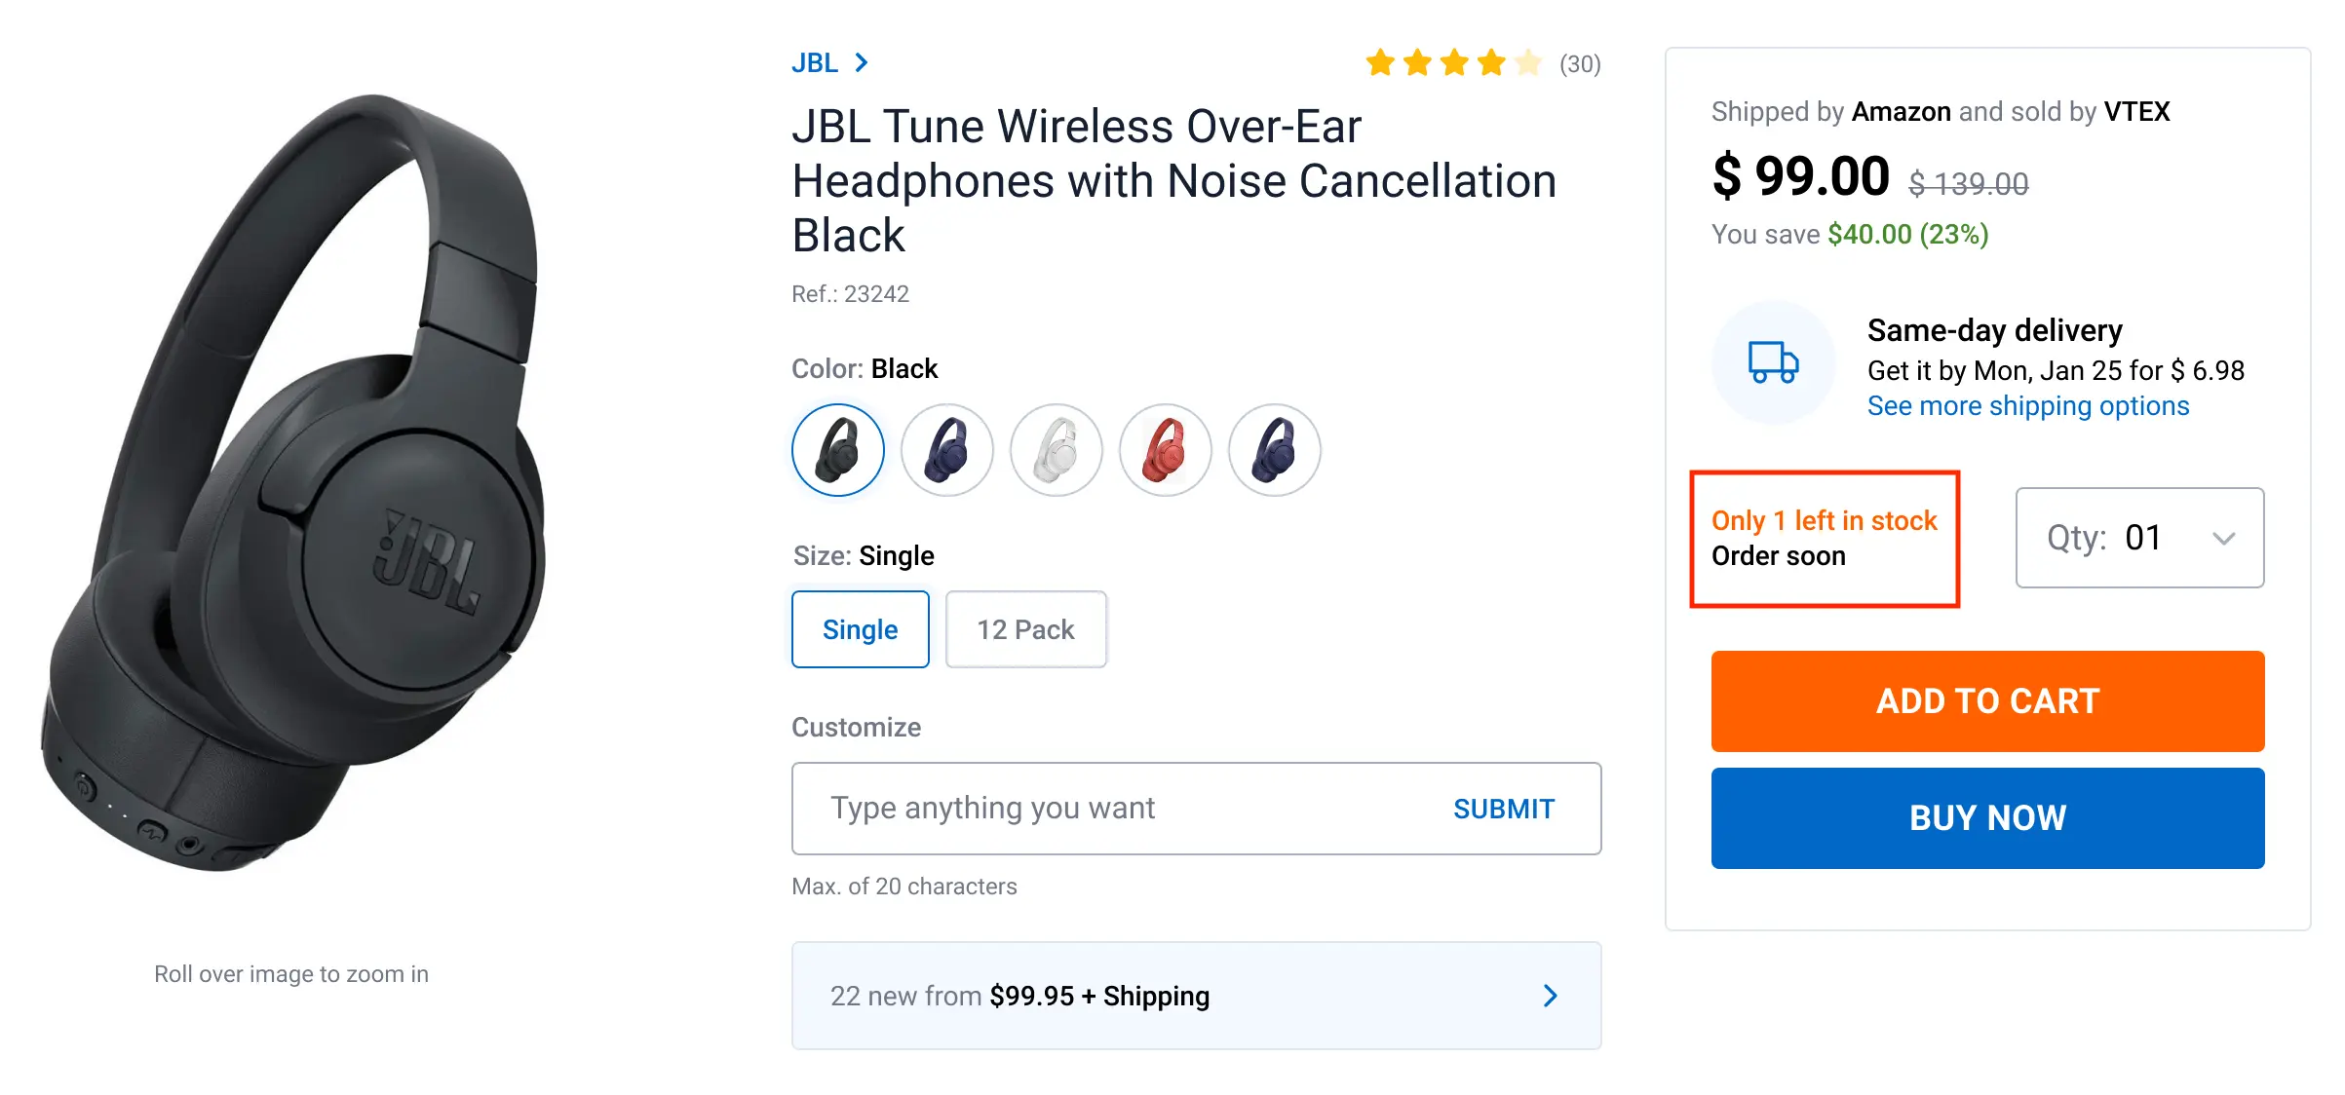Open See more shipping options link

pos(2027,406)
